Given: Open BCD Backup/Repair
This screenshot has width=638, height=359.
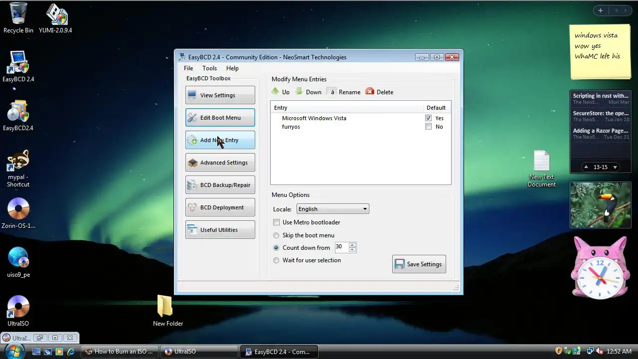Looking at the screenshot, I should click(220, 185).
